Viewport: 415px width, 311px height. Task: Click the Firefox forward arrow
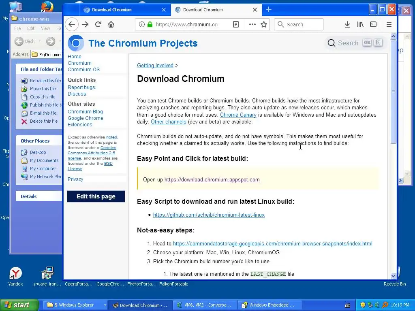pyautogui.click(x=85, y=24)
